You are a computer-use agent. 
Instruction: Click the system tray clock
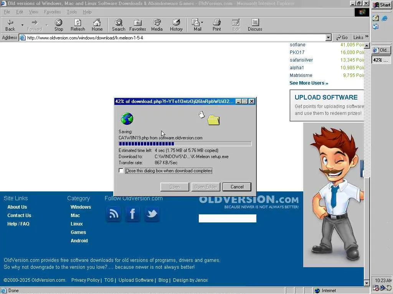(x=383, y=280)
